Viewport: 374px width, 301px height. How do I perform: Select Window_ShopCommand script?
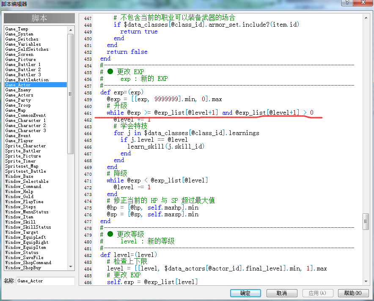28,262
